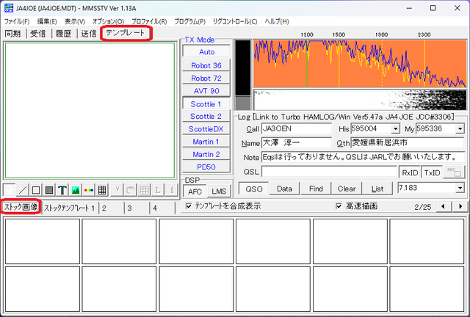
Task: Click the TxID button
Action: click(x=432, y=172)
